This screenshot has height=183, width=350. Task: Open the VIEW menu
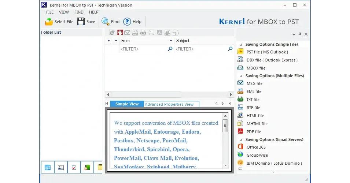coord(64,12)
